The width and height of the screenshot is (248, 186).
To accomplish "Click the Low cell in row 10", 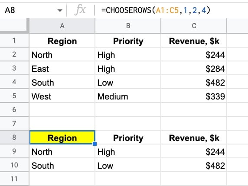I will pos(128,165).
